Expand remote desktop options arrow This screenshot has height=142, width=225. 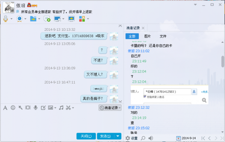pos(63,19)
